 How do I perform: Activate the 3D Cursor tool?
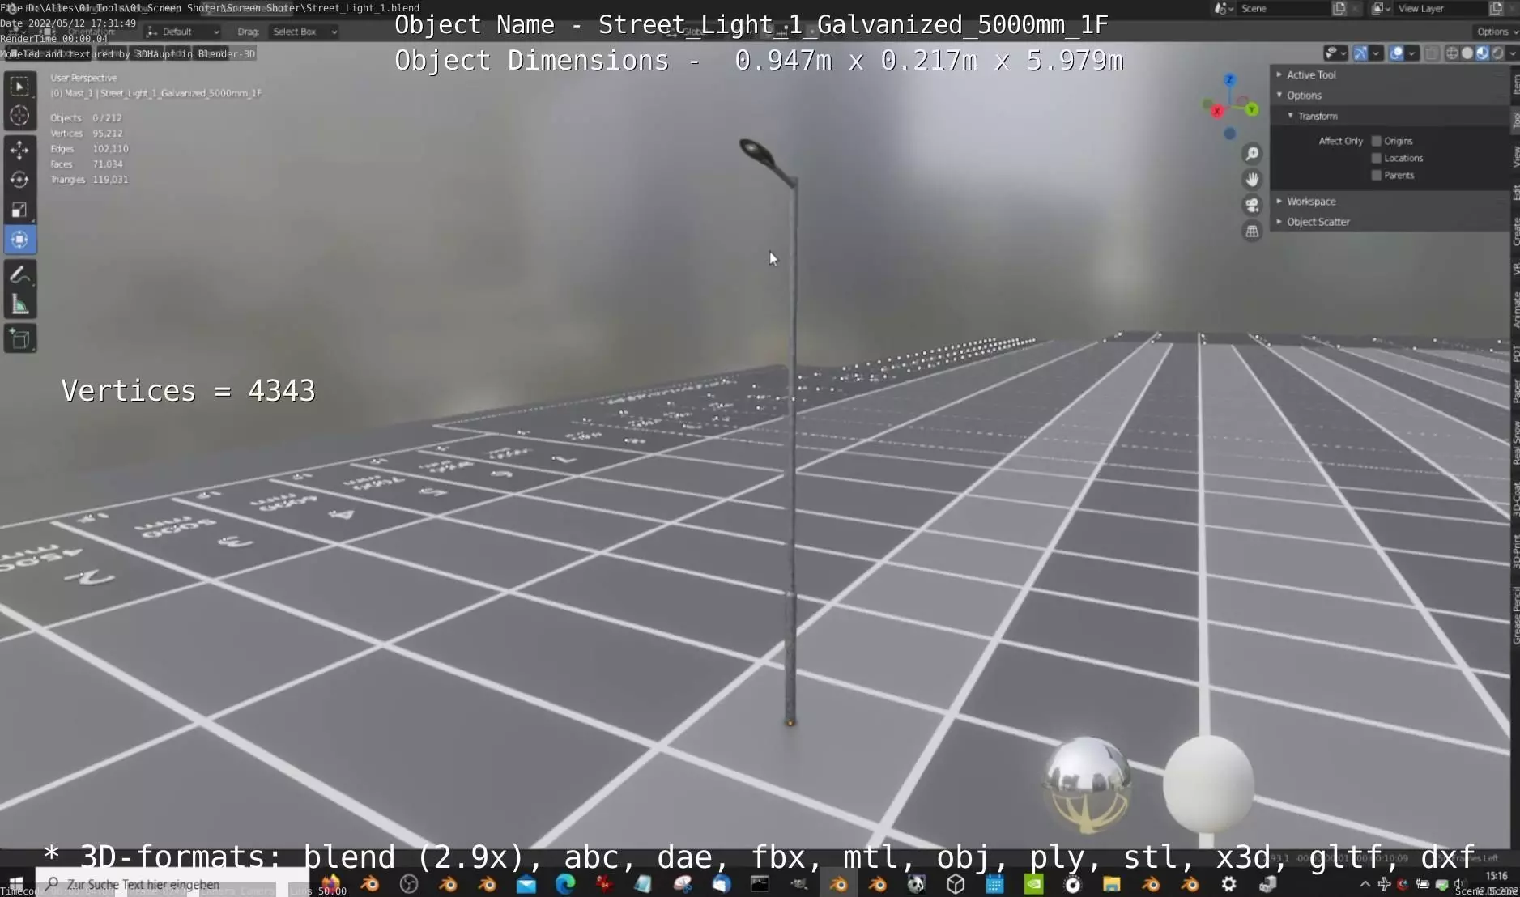click(19, 116)
